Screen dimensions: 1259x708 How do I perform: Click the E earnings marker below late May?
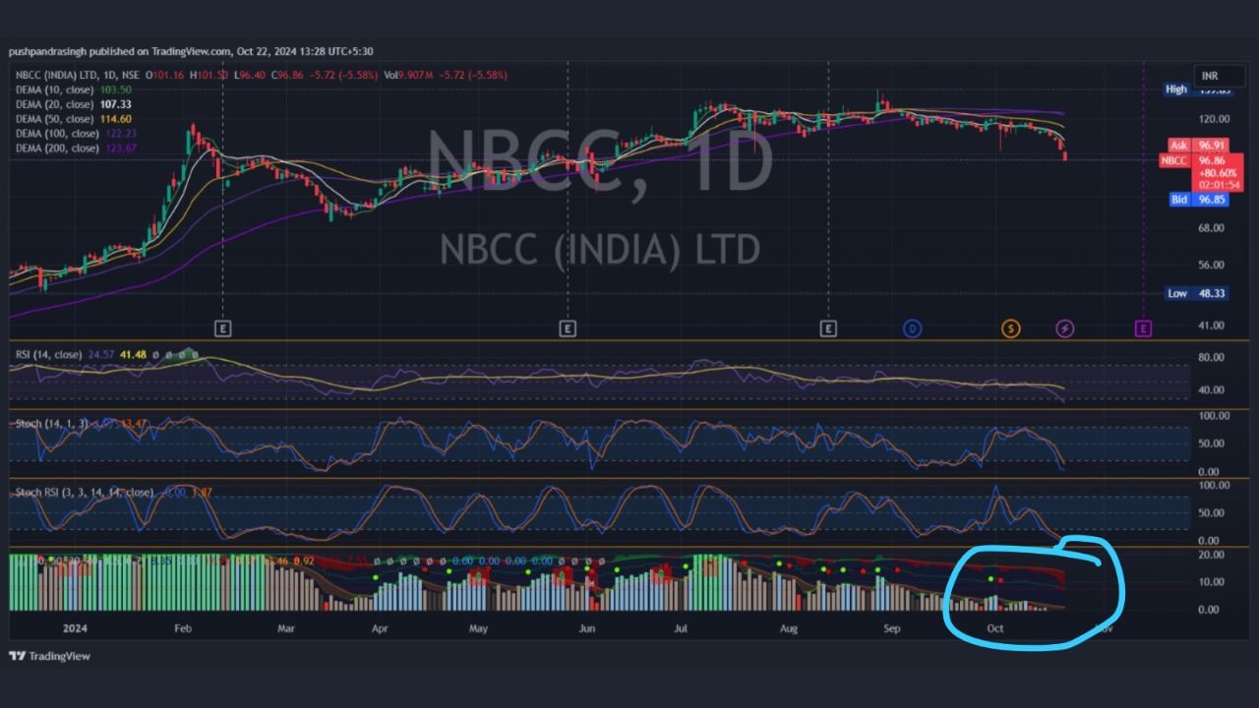pos(568,328)
